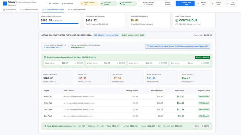
Task: Click the refresh icon in Poll button
Action: point(148,46)
